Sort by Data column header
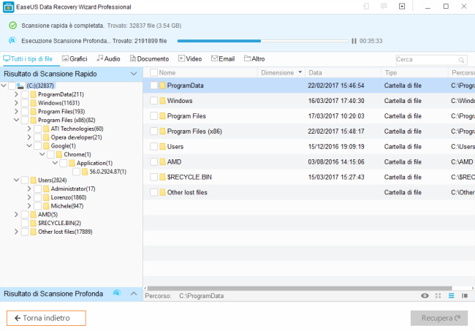The width and height of the screenshot is (475, 331). (x=343, y=72)
